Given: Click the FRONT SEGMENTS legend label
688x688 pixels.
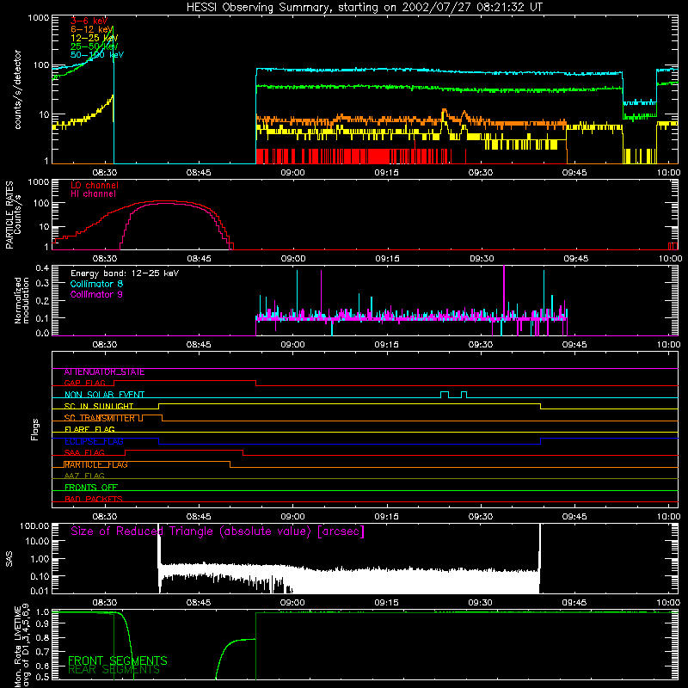Looking at the screenshot, I should [x=118, y=660].
